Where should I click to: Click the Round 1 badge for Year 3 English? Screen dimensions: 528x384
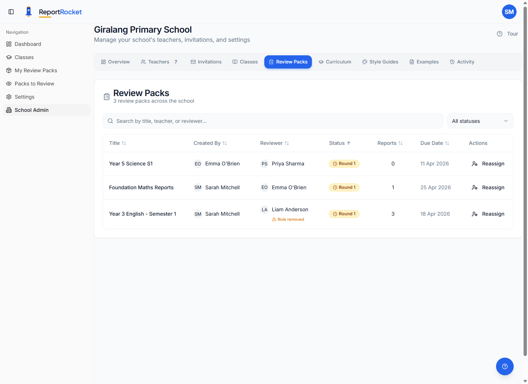click(344, 214)
